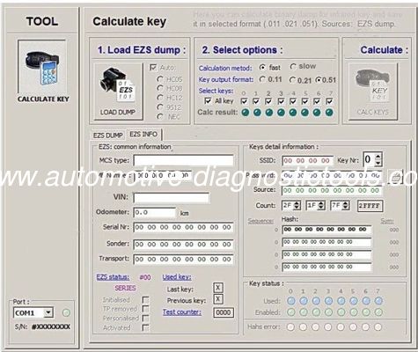Click the Calc Keys key icon button

[373, 91]
